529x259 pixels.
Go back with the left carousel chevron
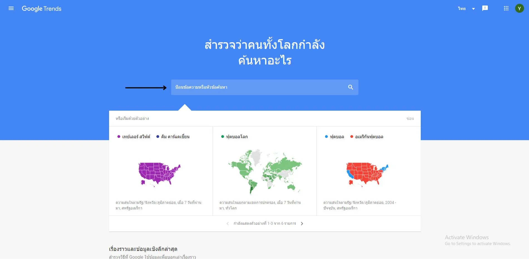(x=227, y=223)
